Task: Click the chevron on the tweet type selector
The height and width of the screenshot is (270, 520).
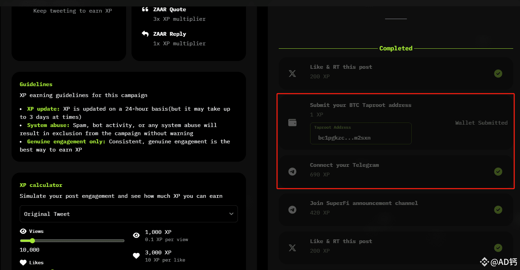Action: tap(231, 214)
